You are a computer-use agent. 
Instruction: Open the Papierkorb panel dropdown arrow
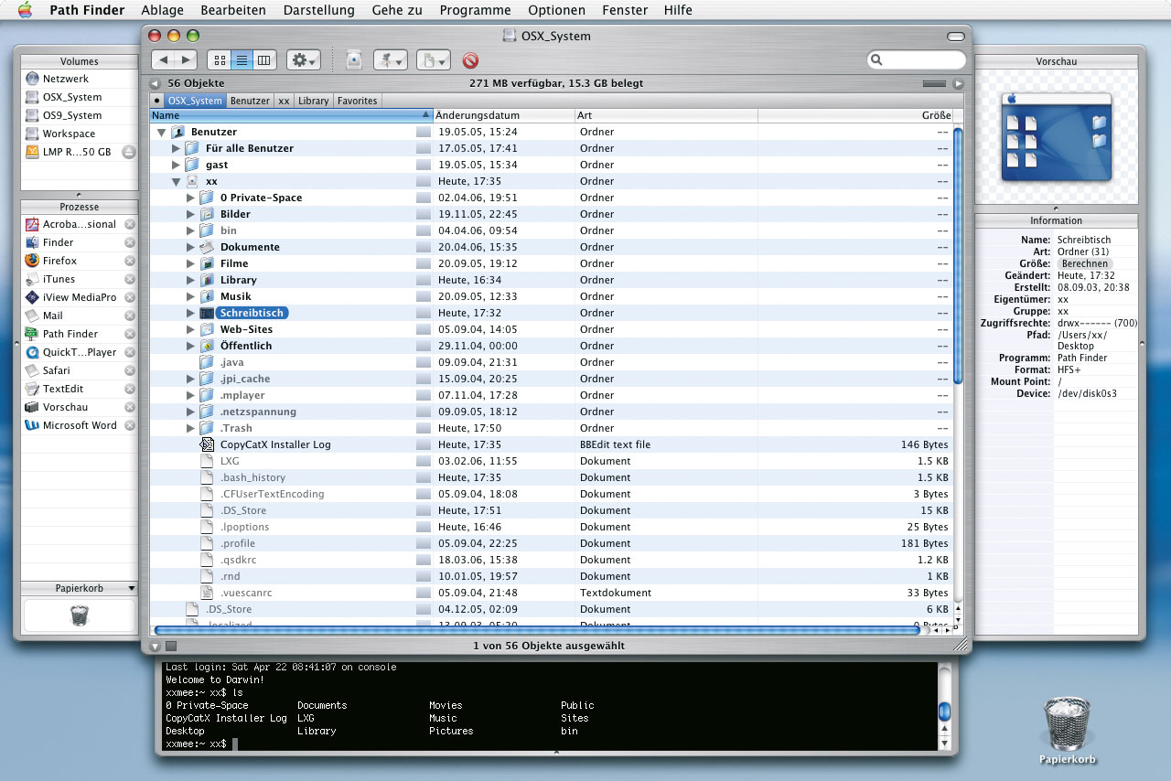(x=132, y=588)
